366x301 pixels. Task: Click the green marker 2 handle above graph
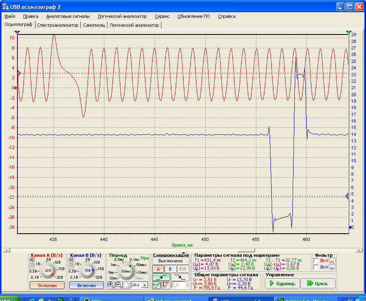pos(349,32)
